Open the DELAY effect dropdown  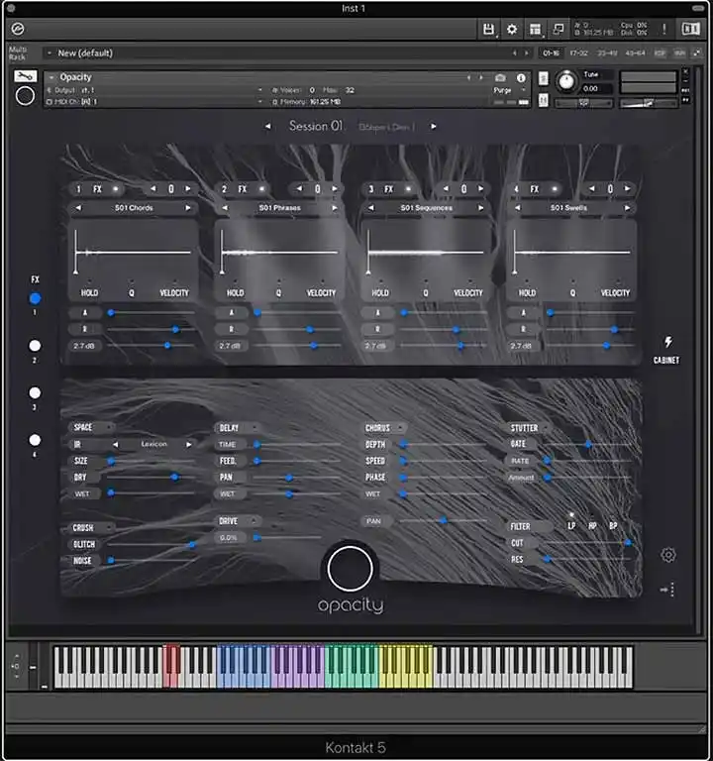tap(255, 428)
